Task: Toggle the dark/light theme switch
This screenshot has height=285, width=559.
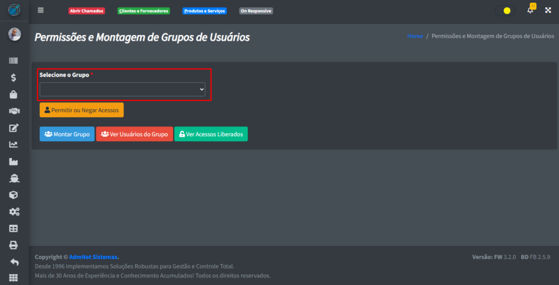Action: click(x=505, y=10)
